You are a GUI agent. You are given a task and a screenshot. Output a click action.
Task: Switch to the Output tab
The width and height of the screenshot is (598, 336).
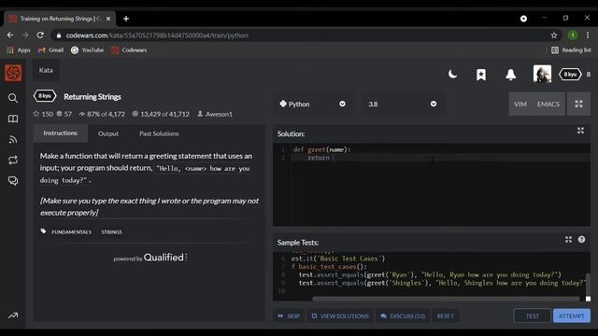coord(108,133)
